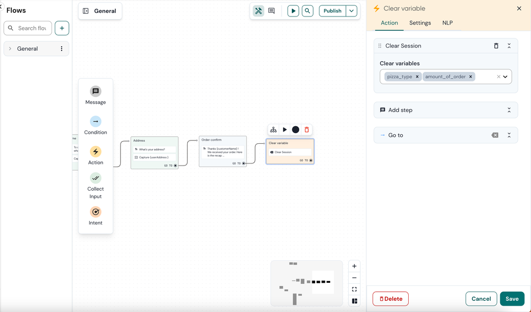
Task: Toggle the sidebar panel icon beside General
Action: (x=86, y=11)
